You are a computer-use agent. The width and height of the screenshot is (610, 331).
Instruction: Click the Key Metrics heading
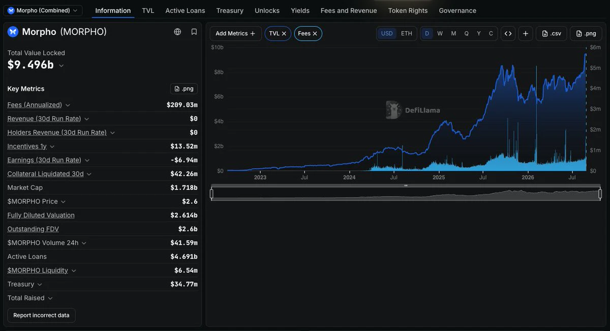[x=26, y=89]
